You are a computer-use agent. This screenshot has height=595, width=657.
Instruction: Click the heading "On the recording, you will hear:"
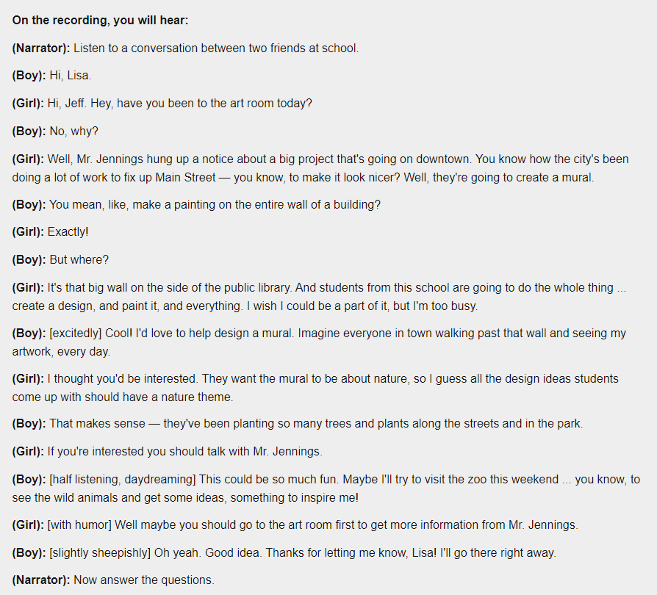[x=100, y=21]
